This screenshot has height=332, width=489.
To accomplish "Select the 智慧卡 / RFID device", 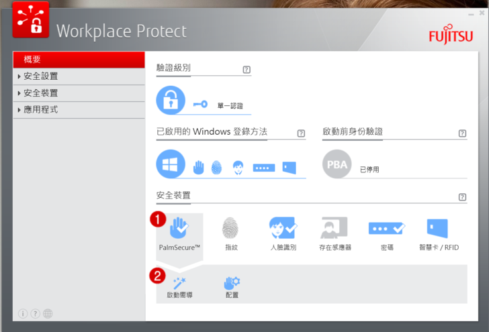I will pos(439,234).
